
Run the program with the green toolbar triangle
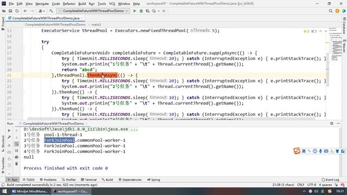134,11
